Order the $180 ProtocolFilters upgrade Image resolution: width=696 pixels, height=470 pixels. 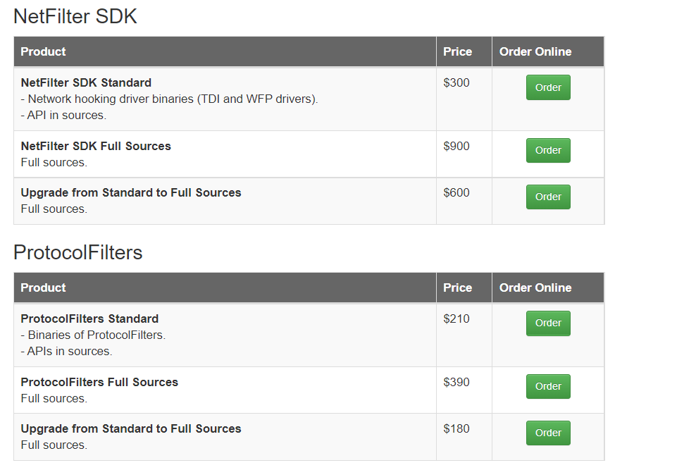(547, 433)
